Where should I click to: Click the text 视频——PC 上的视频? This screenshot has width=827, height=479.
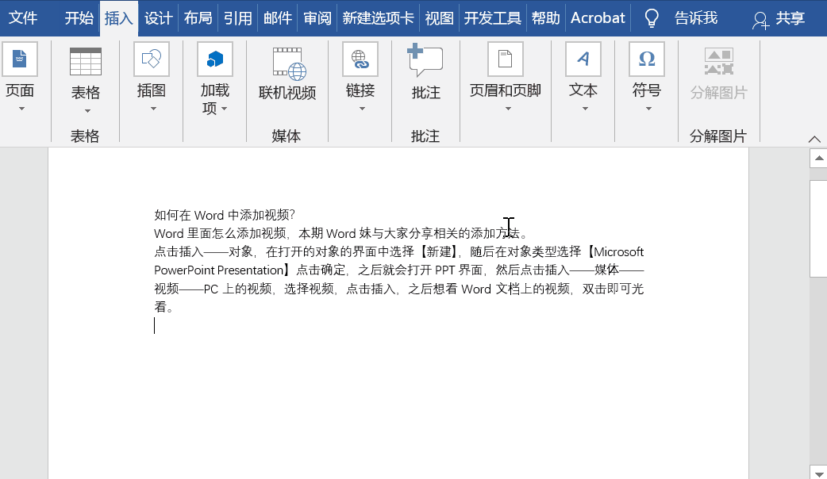tap(213, 289)
